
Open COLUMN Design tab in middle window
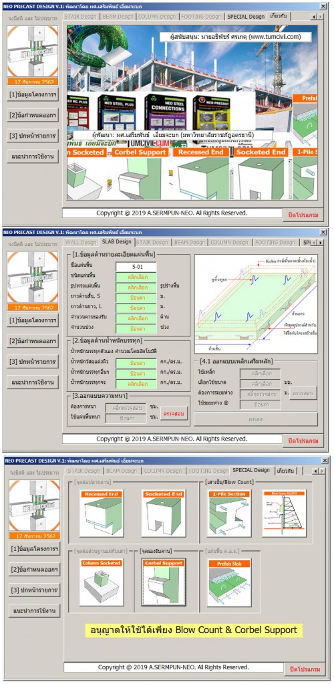(x=230, y=243)
